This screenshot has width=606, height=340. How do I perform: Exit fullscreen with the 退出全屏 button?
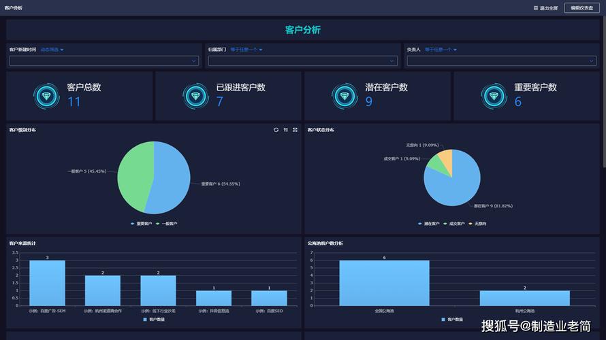click(x=545, y=8)
